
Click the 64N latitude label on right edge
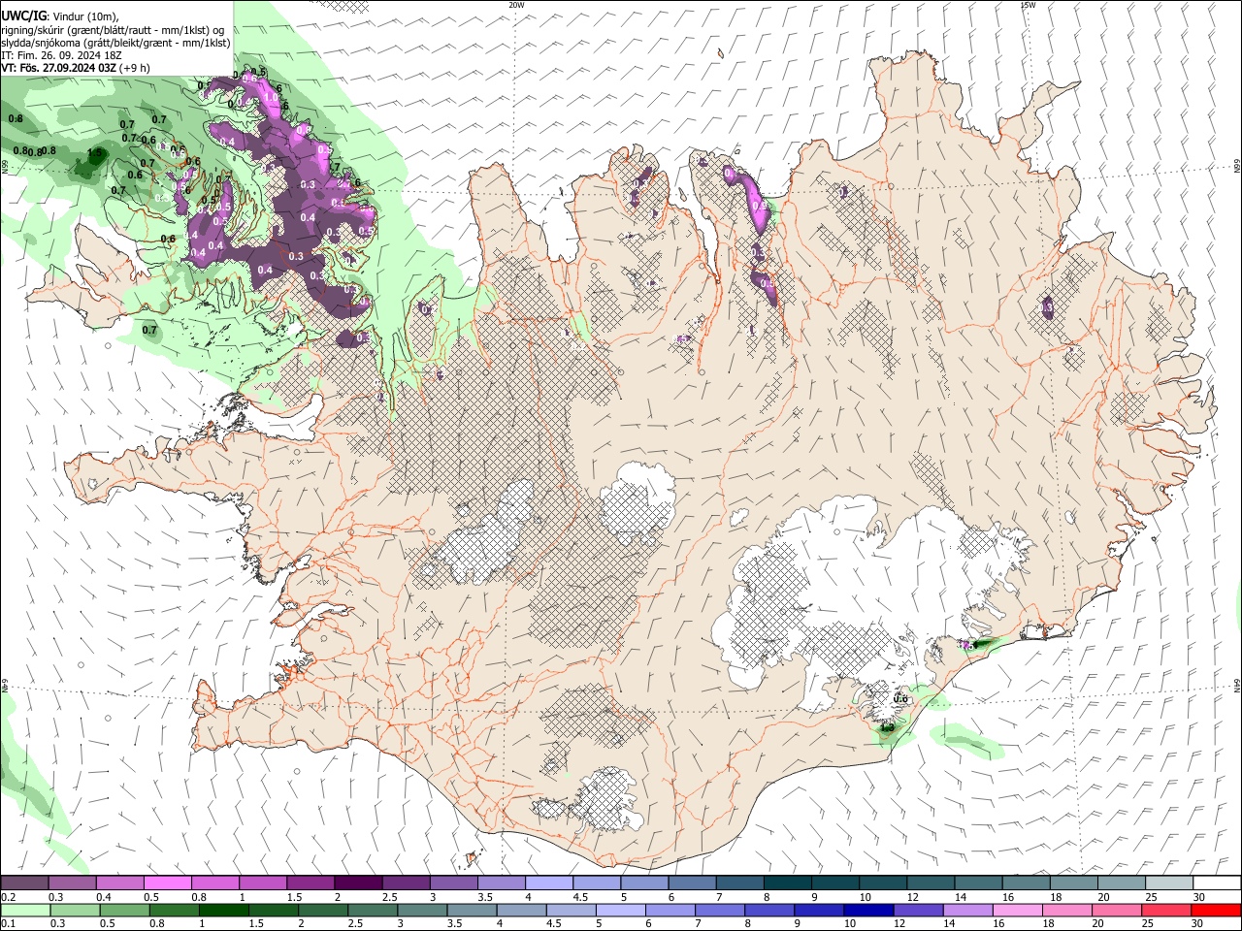(1237, 685)
